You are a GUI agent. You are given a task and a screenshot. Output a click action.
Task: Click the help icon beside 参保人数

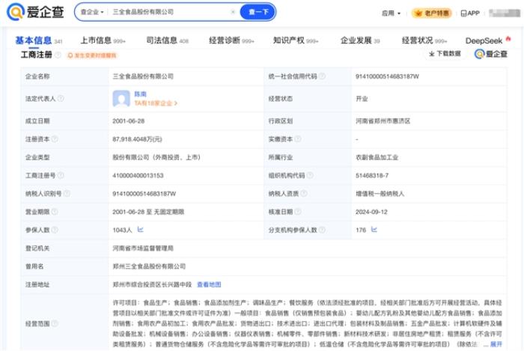[55, 230]
